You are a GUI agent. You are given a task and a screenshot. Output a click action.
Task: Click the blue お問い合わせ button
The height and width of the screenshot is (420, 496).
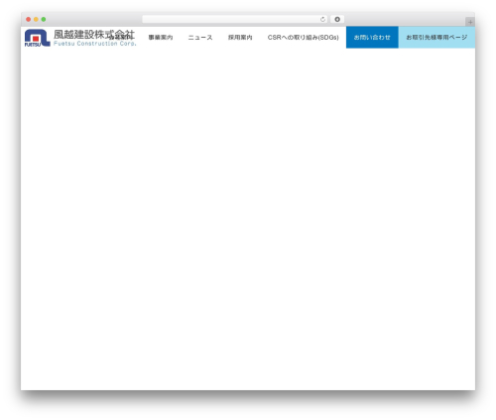[x=372, y=38]
